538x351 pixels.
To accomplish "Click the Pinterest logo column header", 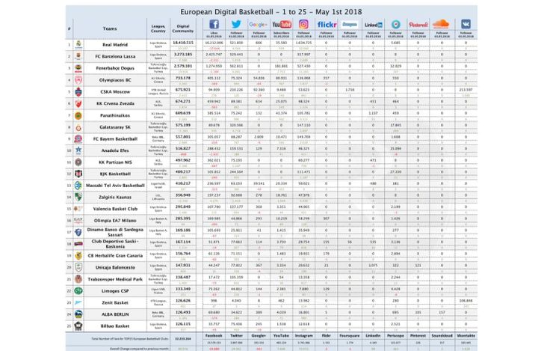I will pos(418,25).
